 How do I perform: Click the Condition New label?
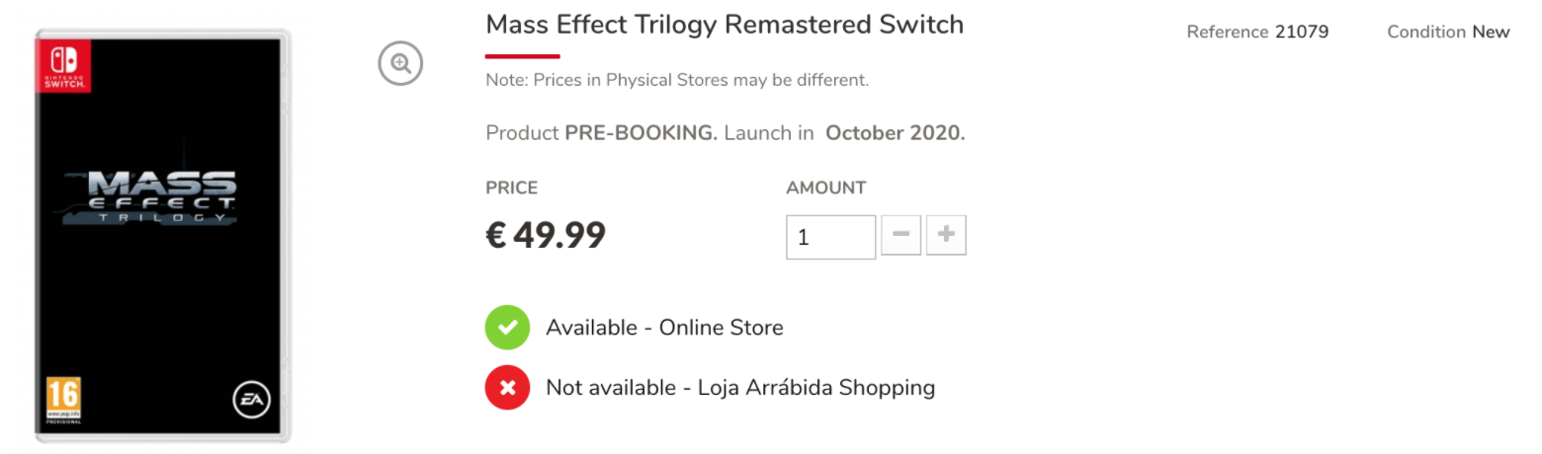point(1448,32)
